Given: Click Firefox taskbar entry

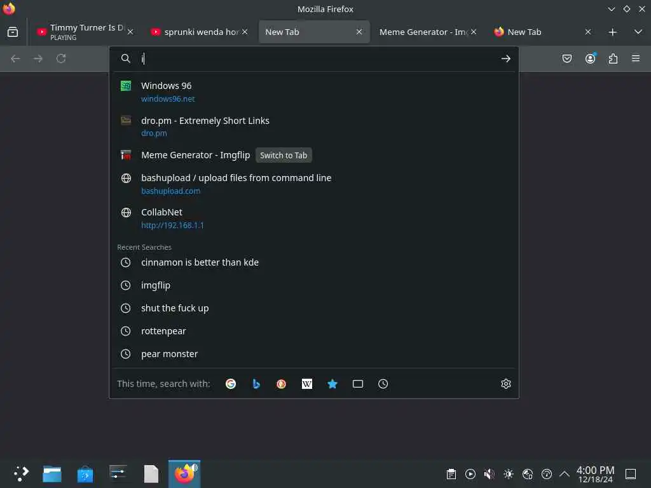Looking at the screenshot, I should (x=184, y=473).
